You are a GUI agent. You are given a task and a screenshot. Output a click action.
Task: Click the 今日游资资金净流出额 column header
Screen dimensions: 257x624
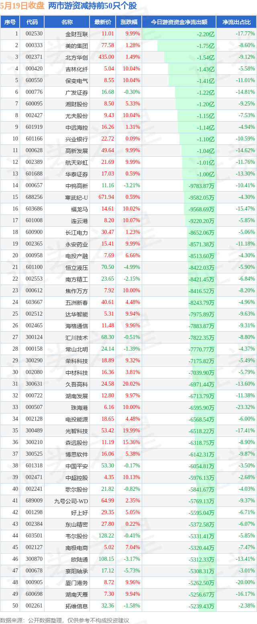(x=179, y=22)
